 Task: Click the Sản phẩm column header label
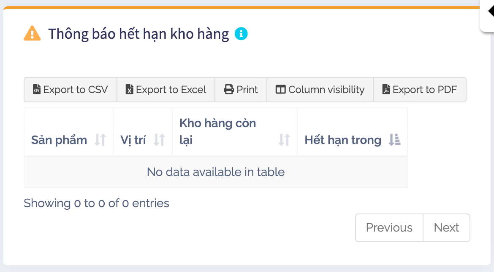(59, 140)
